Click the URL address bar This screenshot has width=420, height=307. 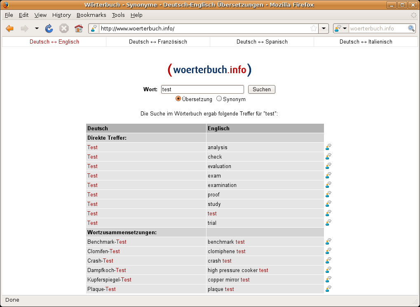[204, 28]
